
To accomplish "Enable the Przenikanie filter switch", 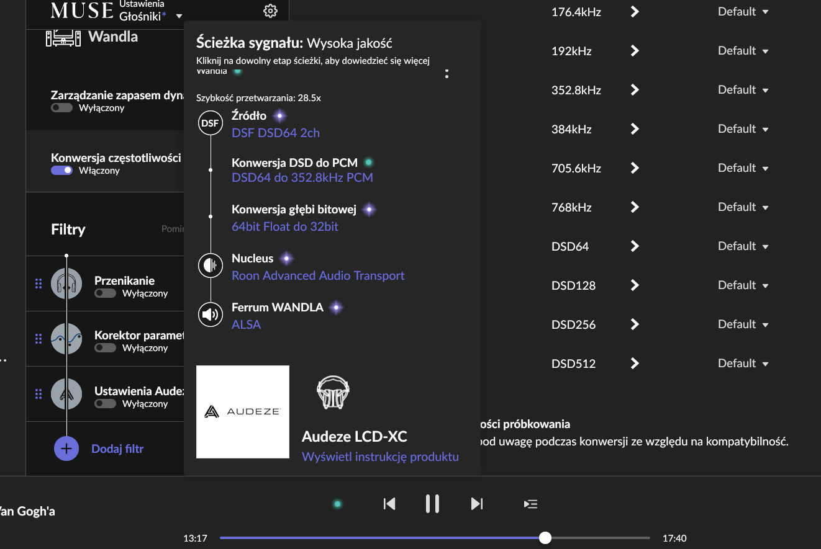I will [x=105, y=293].
